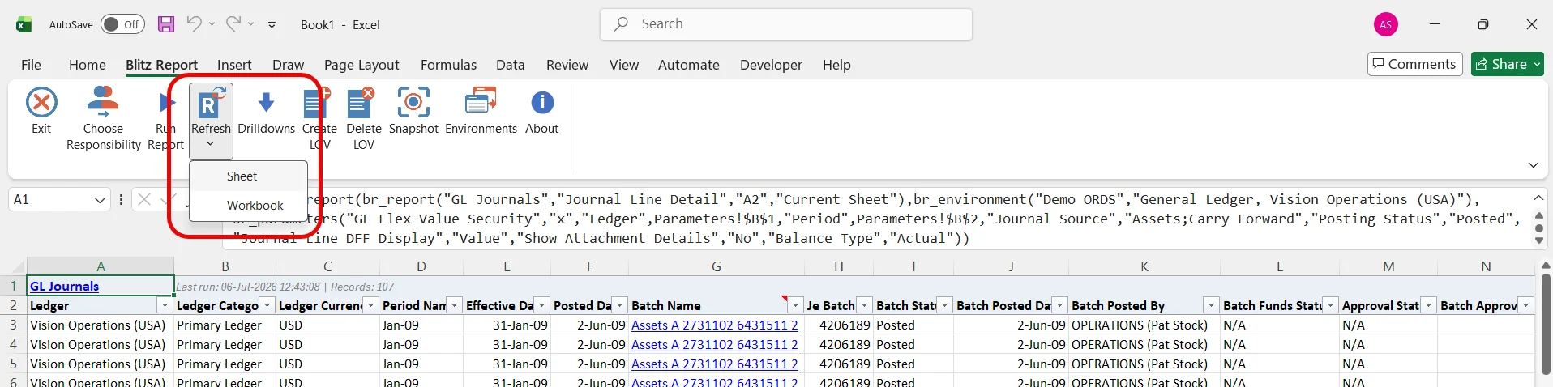Open the Posted Date filter dropdown
This screenshot has width=1553, height=387.
619,305
